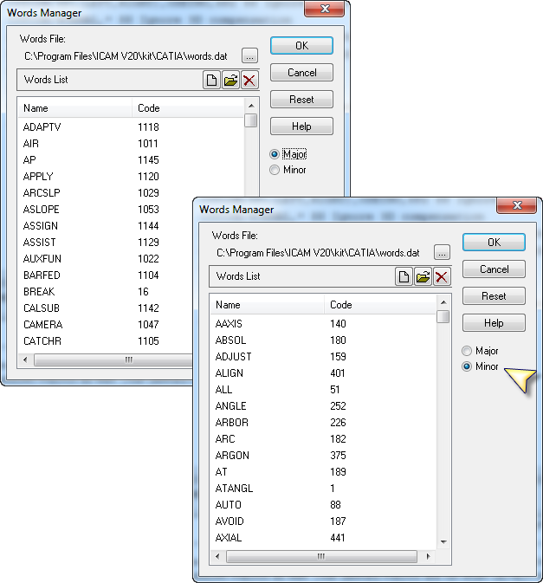Browse for words file in front dialog
Viewport: 543px width, 583px height.
442,252
